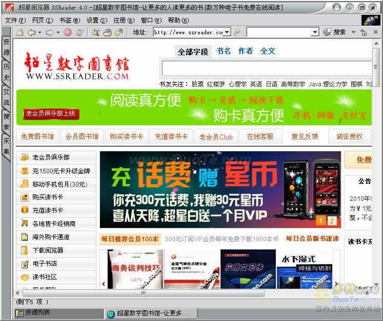The height and width of the screenshot is (321, 383).
Task: Click the lock icon next to search dropdown
Action: 364,32
